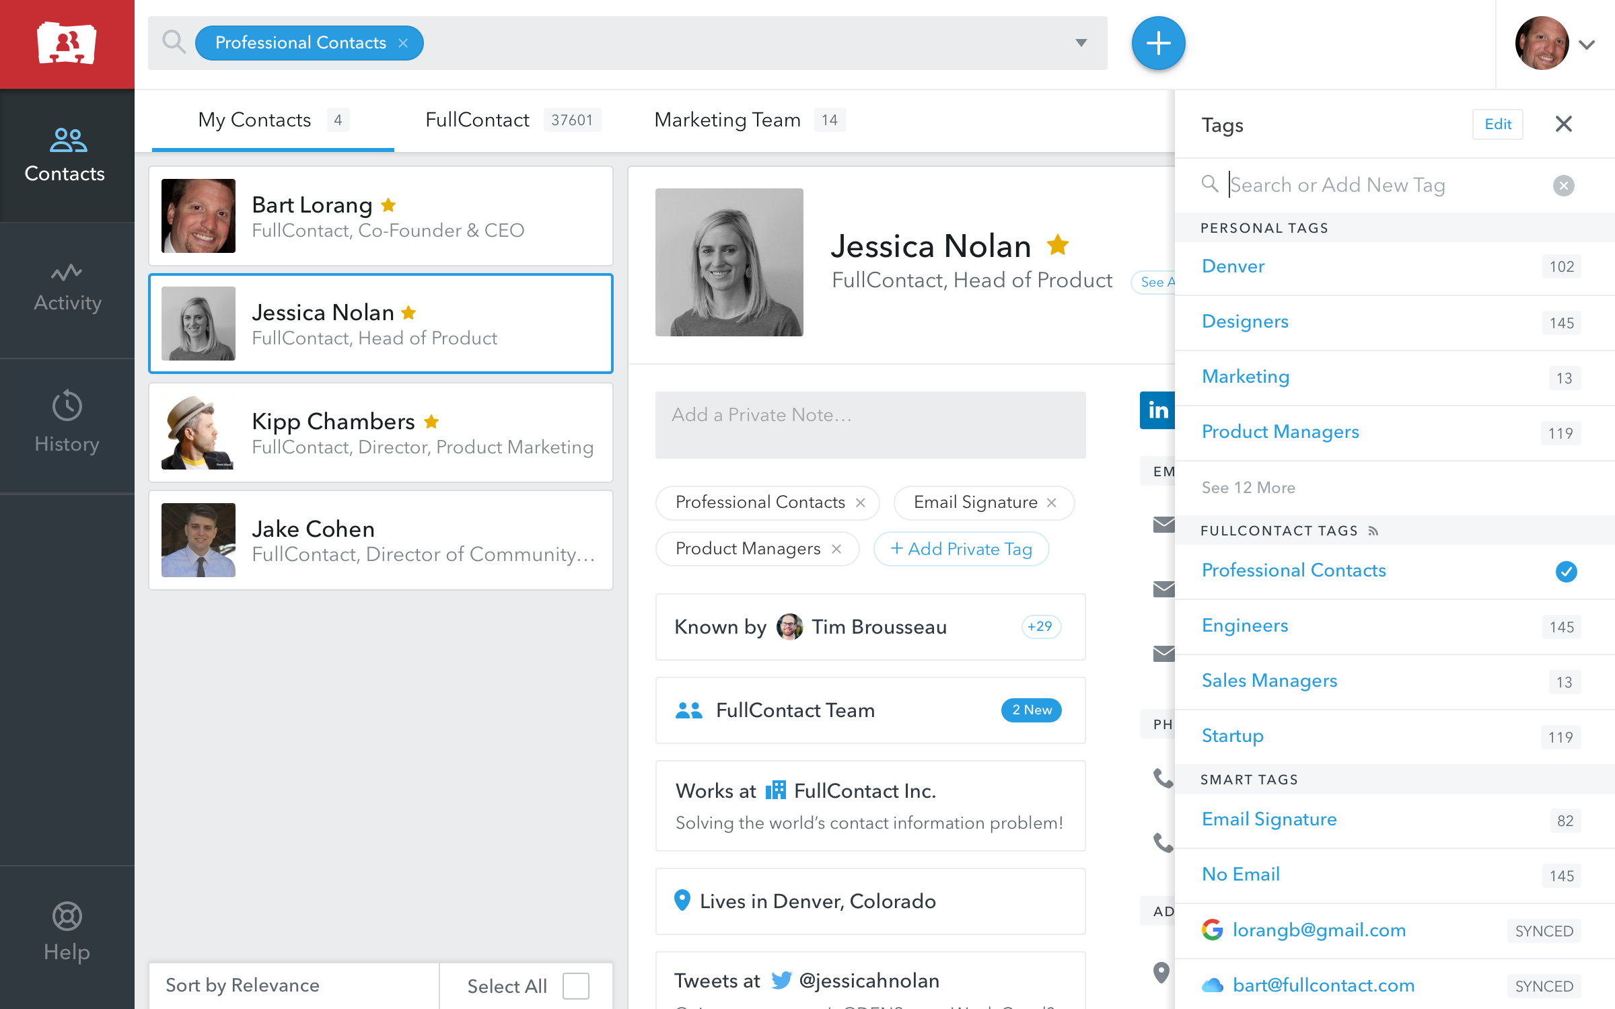Uncheck the Professional Contacts tag checkmark
Viewport: 1615px width, 1009px height.
point(1566,571)
